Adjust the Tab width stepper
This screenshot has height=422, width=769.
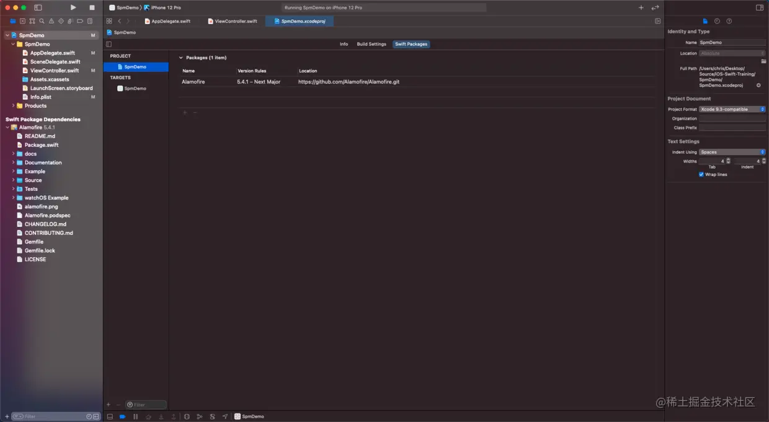(729, 161)
